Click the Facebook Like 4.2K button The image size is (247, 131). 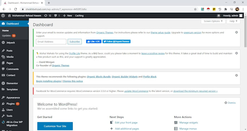[x=94, y=41]
